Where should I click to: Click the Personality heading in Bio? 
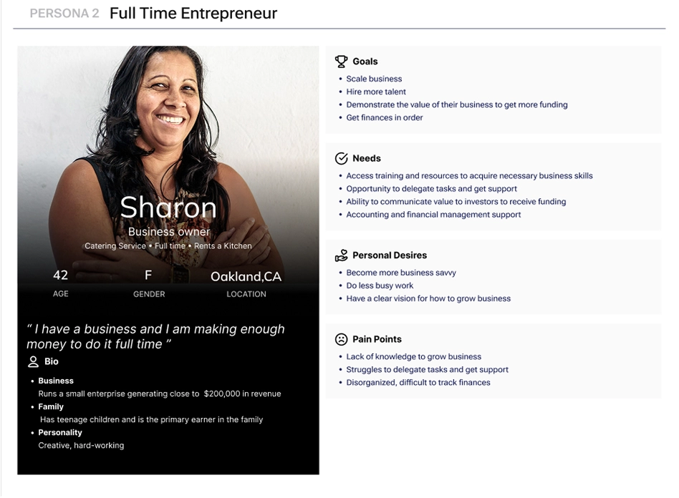click(59, 433)
